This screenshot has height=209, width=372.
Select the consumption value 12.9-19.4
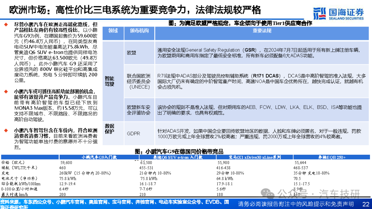68,184
